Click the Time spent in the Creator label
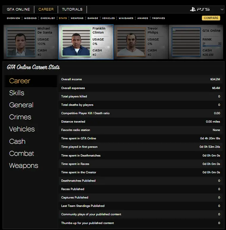This screenshot has width=226, height=230. 79,172
